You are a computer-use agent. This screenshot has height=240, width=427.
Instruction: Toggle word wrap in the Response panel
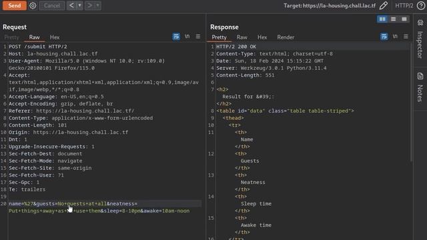(x=384, y=37)
